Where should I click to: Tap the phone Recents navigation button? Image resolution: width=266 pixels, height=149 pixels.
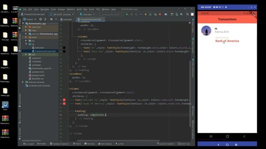coord(211,136)
